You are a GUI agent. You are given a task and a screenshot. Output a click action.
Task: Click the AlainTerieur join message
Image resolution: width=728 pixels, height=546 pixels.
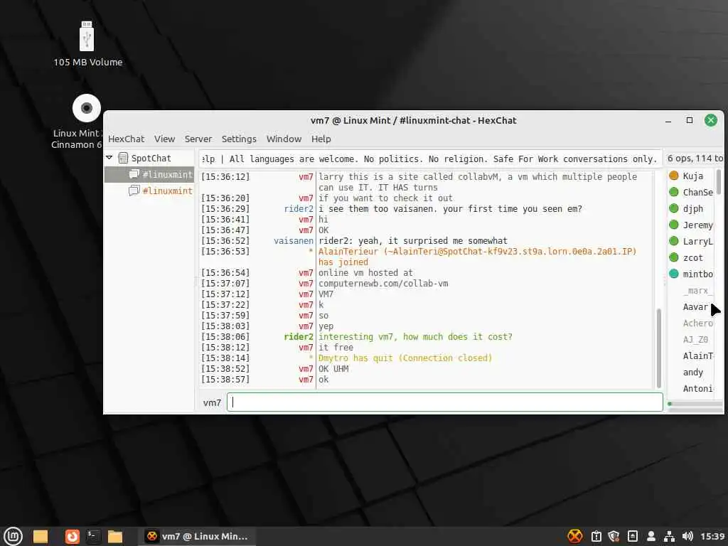(x=477, y=257)
